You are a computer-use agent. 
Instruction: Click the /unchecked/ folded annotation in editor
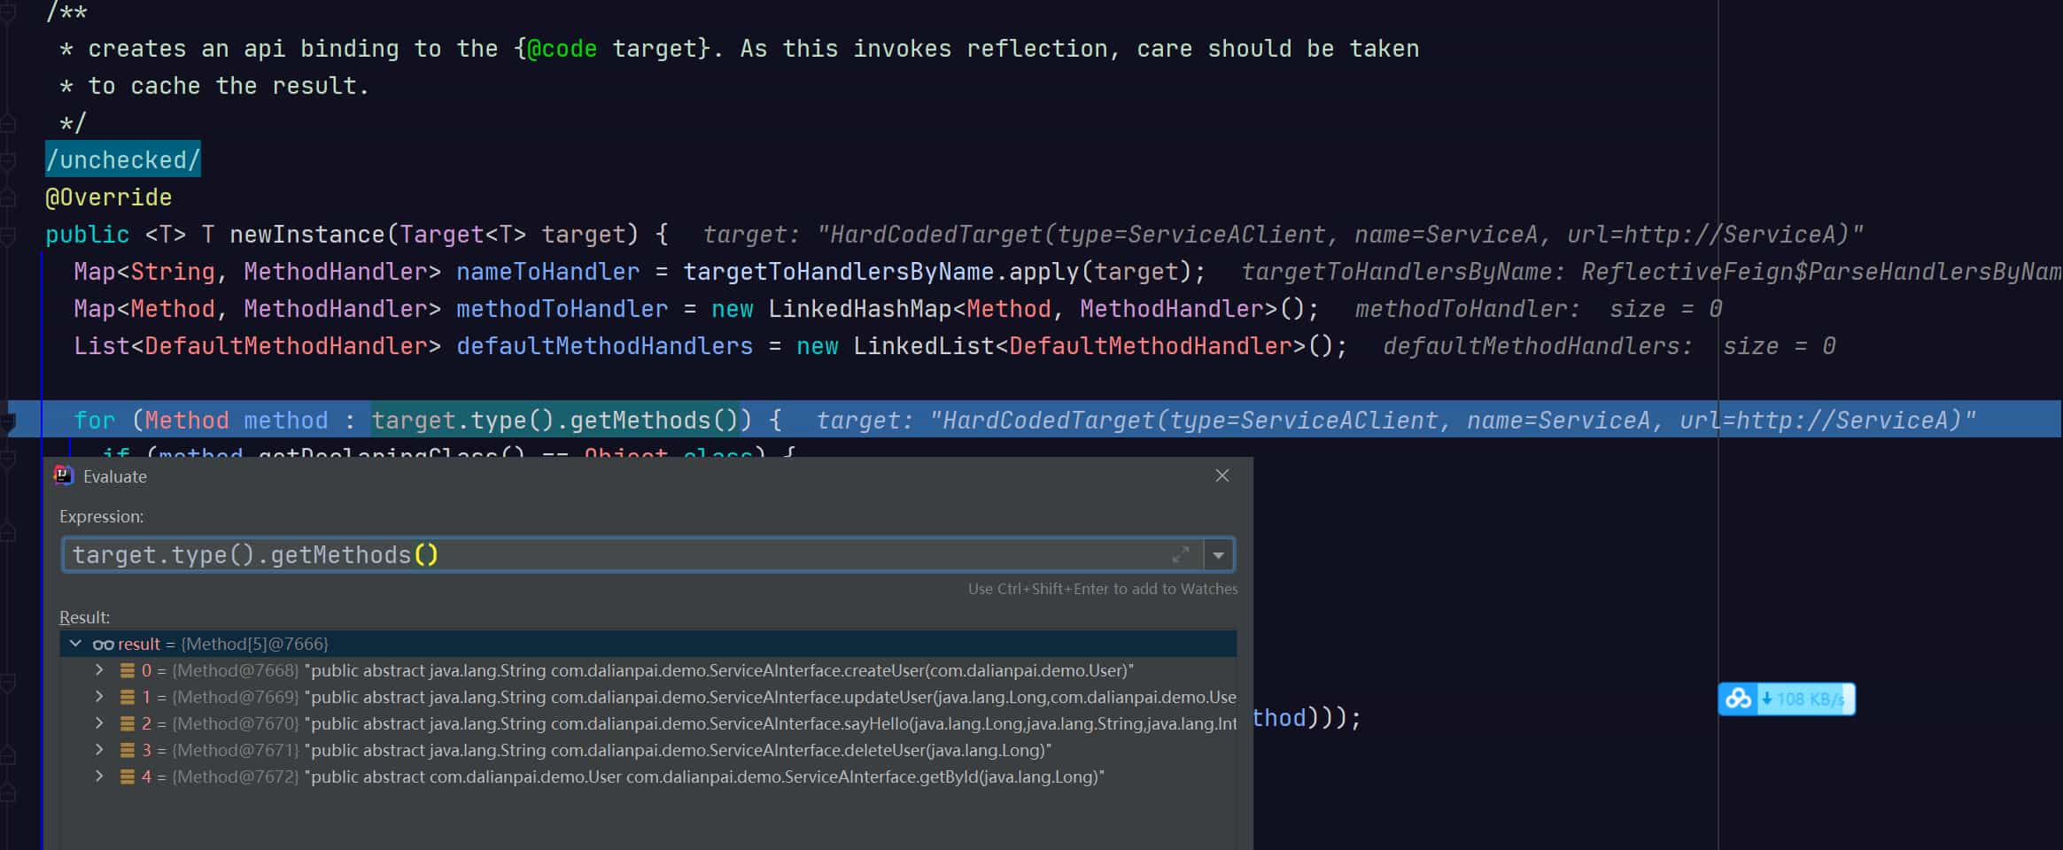(x=123, y=159)
